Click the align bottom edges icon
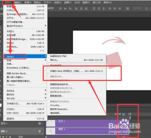The height and width of the screenshot is (138, 151). click(x=70, y=8)
